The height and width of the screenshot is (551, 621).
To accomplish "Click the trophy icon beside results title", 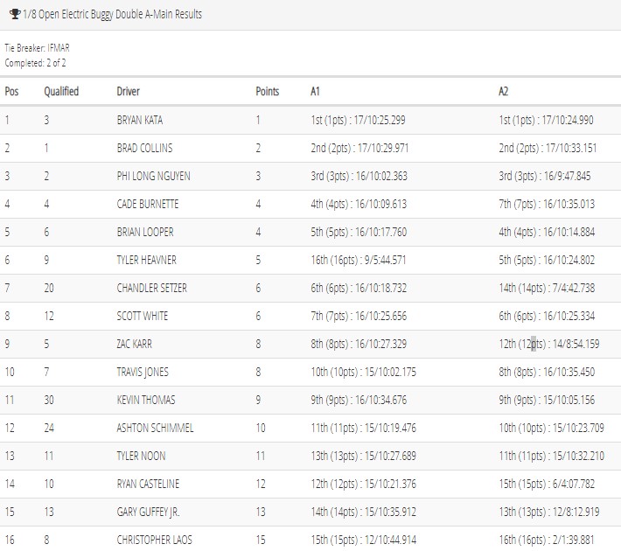I will click(x=15, y=14).
